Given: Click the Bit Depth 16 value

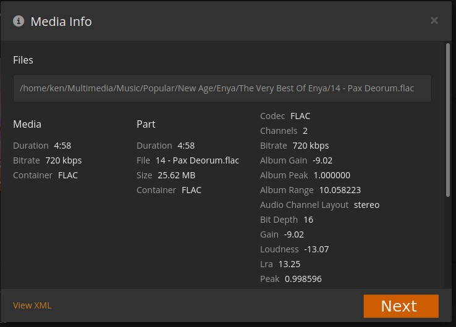Looking at the screenshot, I should [308, 220].
